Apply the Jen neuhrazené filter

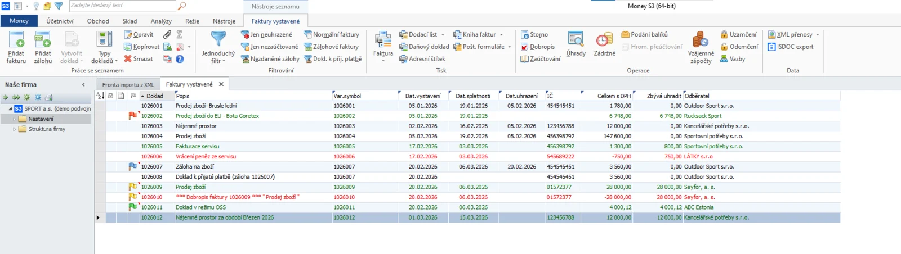tap(266, 34)
